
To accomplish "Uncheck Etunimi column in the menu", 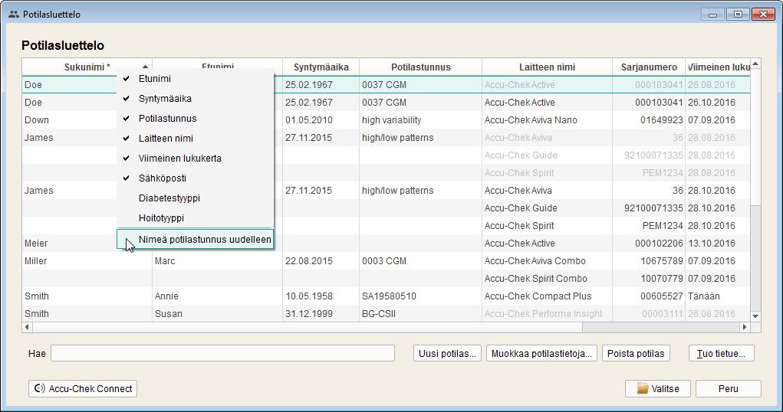I will tap(196, 78).
